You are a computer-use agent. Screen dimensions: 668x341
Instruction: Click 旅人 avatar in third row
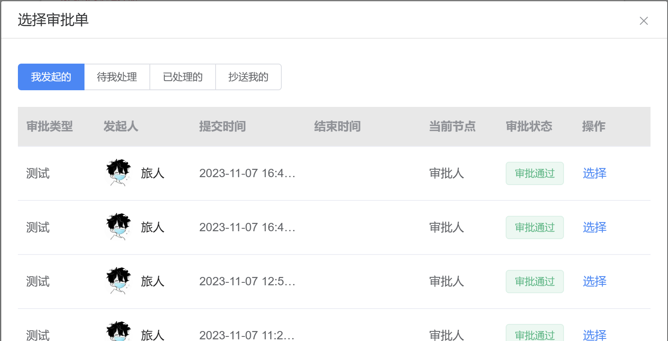119,281
